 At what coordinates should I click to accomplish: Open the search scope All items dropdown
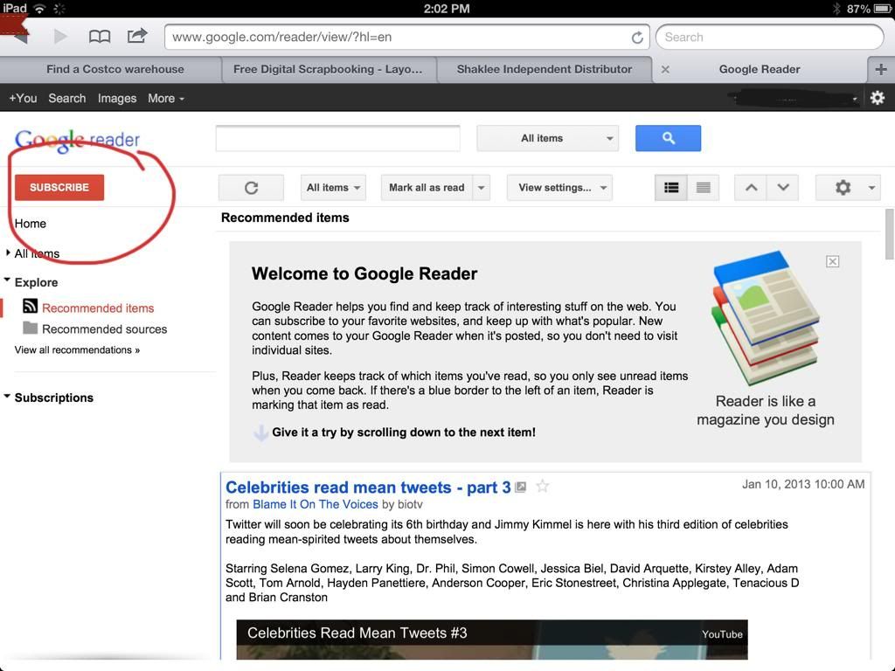[x=547, y=138]
